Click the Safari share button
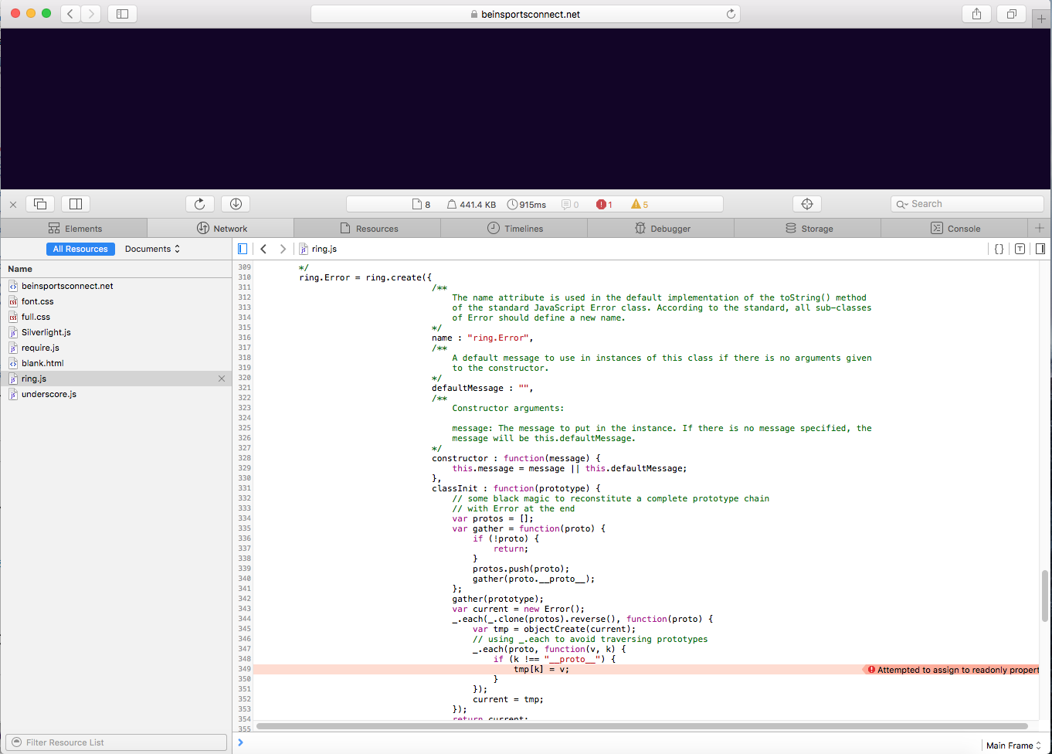 pos(976,14)
